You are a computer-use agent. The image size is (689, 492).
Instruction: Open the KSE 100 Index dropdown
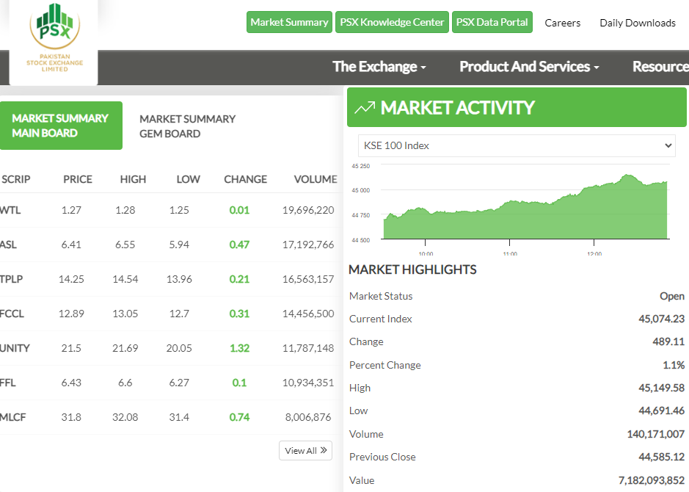click(517, 145)
